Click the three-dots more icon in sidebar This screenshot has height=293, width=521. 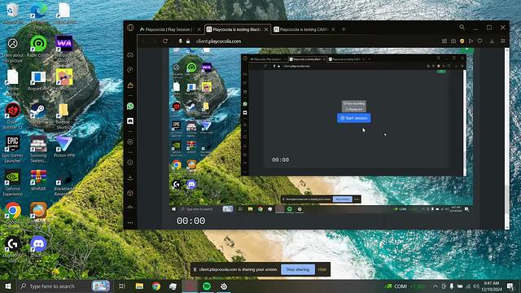pos(130,223)
